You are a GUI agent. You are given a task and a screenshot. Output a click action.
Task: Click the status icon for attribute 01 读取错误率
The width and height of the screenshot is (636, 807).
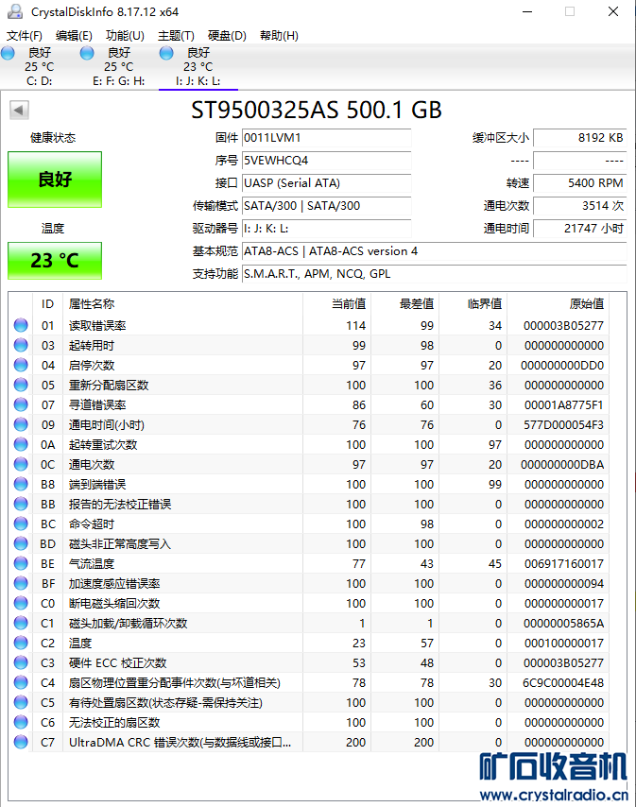tap(21, 325)
